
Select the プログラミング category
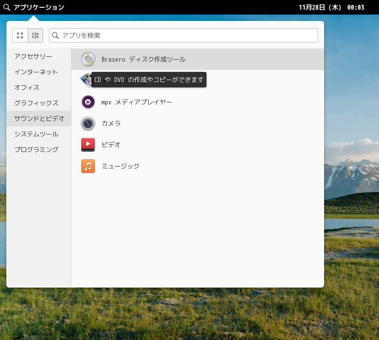[x=39, y=149]
